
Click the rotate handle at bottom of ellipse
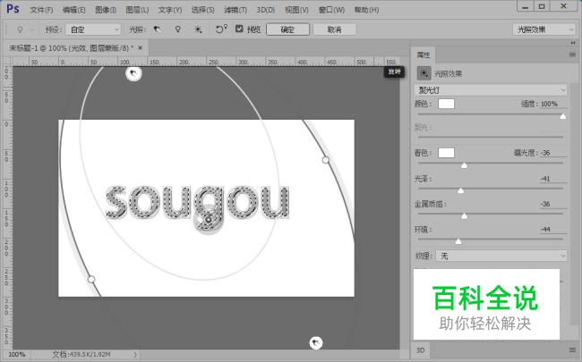click(x=315, y=342)
